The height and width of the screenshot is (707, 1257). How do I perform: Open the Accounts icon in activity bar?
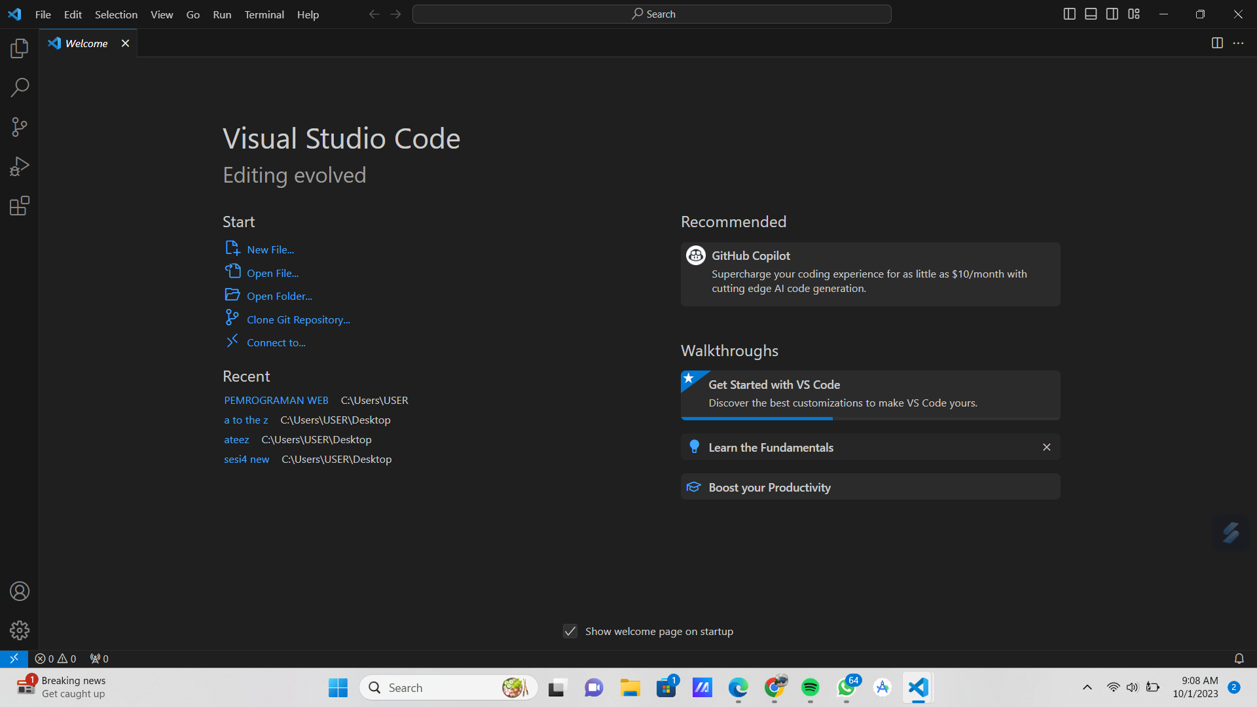[x=19, y=591]
